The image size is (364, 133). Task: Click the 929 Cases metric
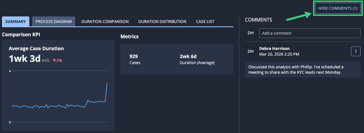click(x=135, y=59)
